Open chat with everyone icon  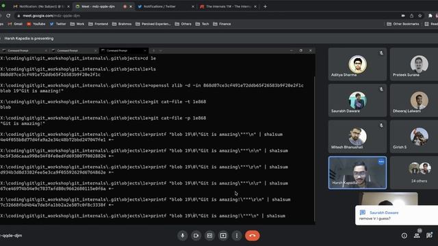tap(429, 236)
